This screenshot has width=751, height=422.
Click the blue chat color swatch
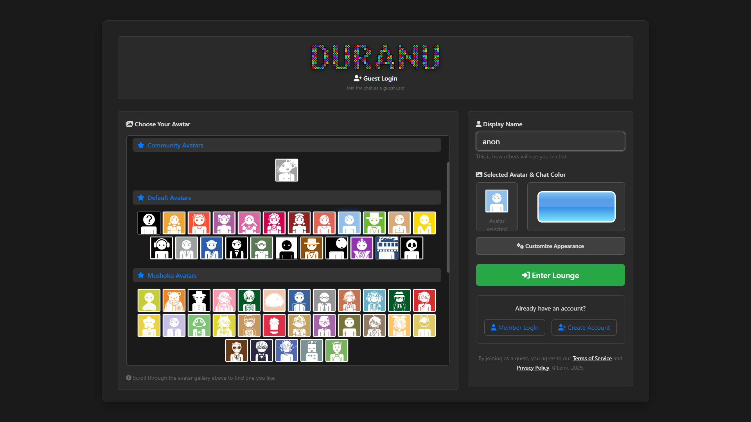576,207
